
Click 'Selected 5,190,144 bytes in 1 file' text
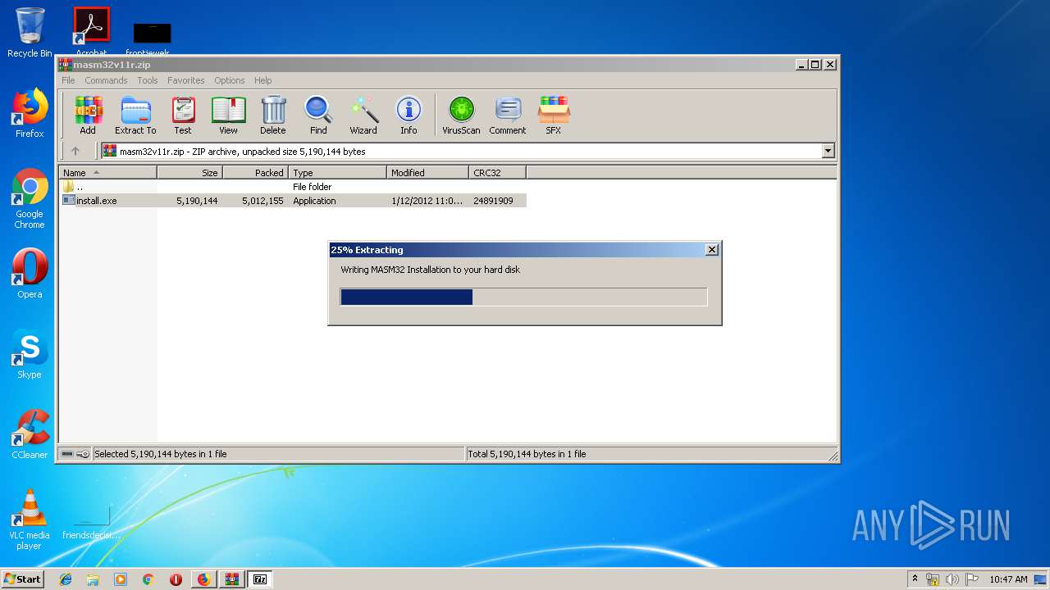(x=161, y=454)
